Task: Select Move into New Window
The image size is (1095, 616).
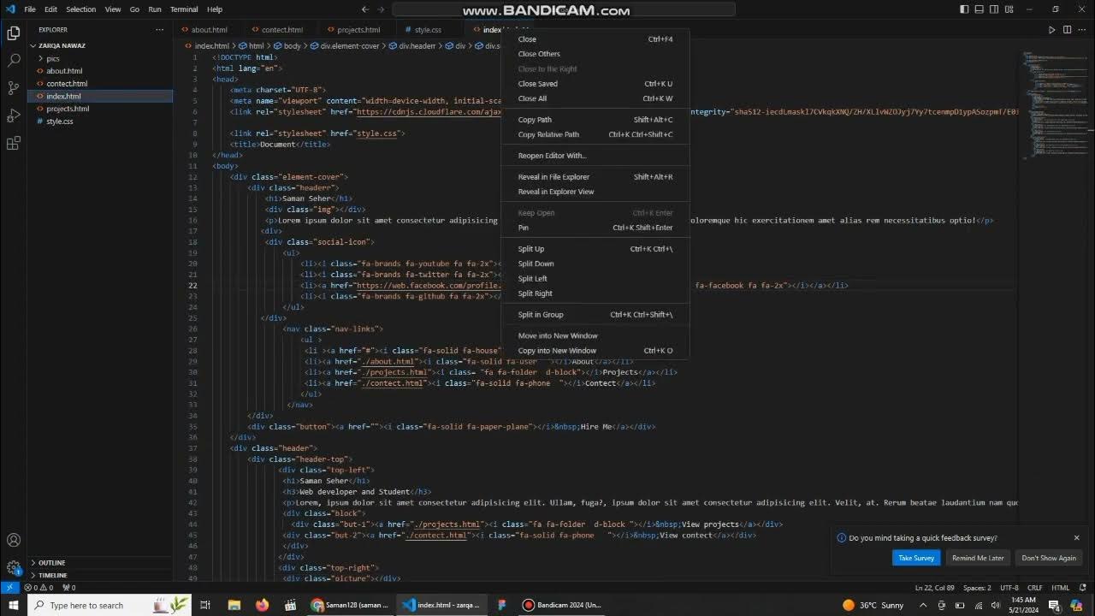Action: (595, 335)
